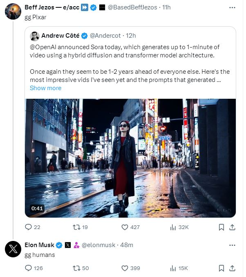Open Andrew Côté's profile name link
Viewport: 246px width, 277px height.
click(60, 36)
